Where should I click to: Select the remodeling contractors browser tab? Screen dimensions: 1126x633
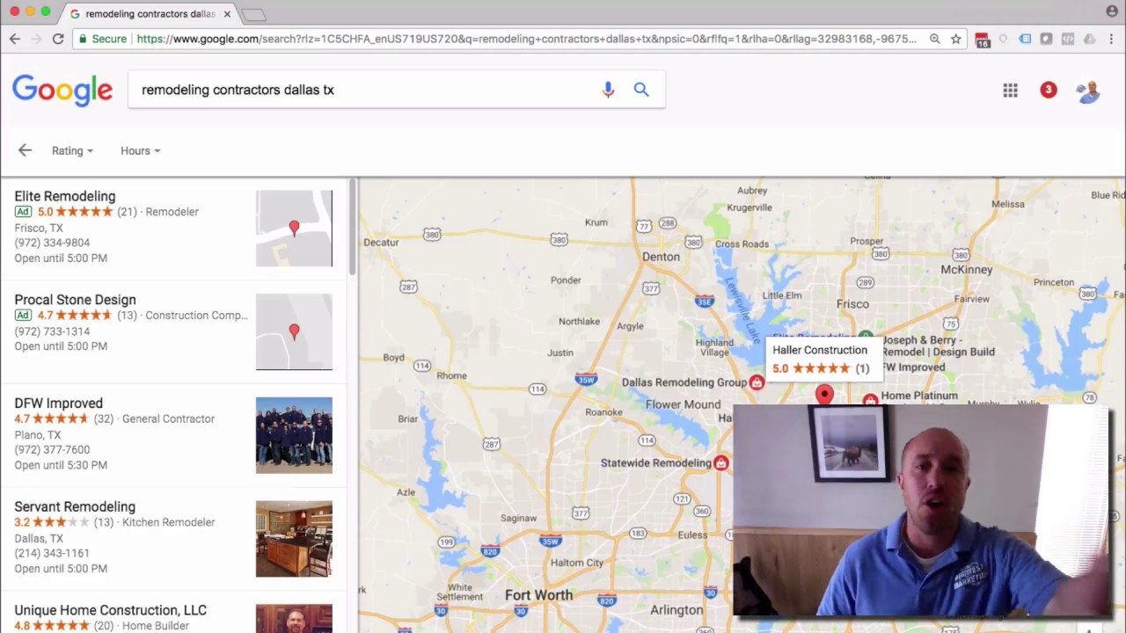pos(150,14)
